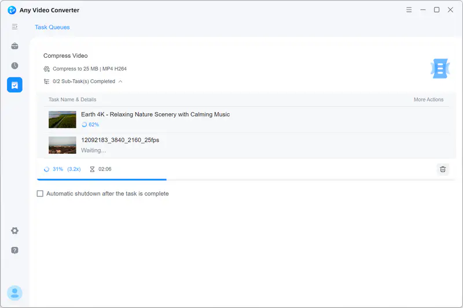
Task: Click the Compress Video icon at right
Action: coord(440,68)
